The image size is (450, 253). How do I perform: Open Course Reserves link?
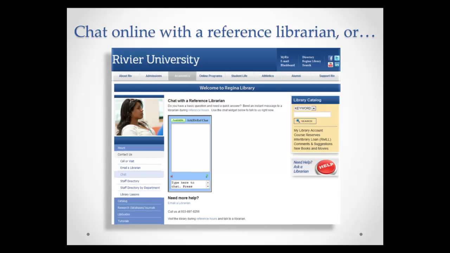tap(307, 135)
